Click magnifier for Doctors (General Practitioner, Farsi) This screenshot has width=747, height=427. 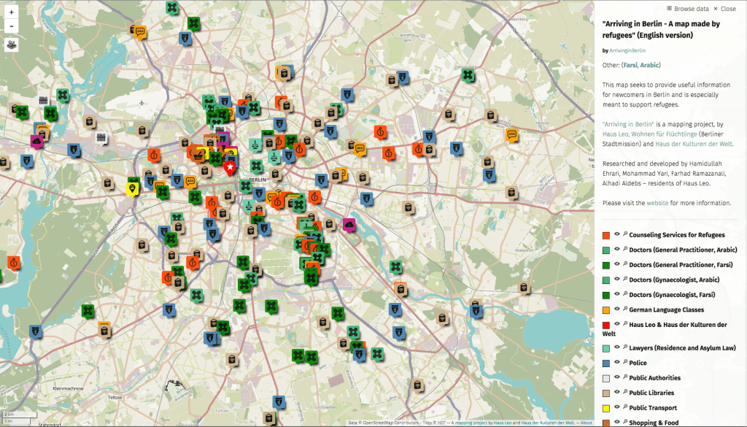(x=624, y=265)
